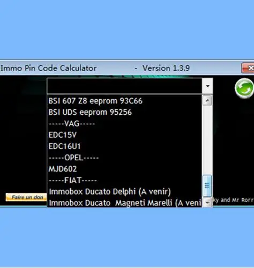The width and height of the screenshot is (254, 268).
Task: Click the -----FIAT----- separator row
Action: [x=124, y=180]
